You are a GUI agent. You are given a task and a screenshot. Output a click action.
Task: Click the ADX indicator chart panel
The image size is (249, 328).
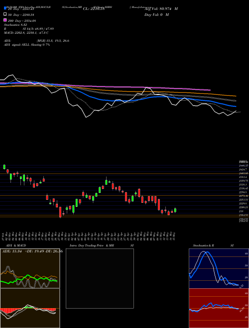coord(30,268)
